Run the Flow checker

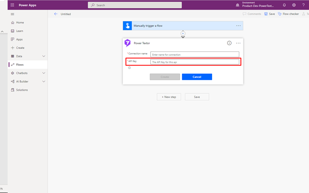[x=288, y=14]
